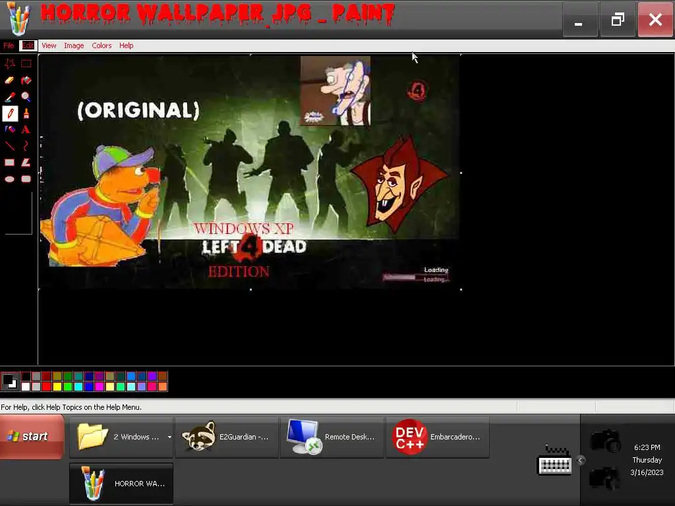Select the magenta color swatch
This screenshot has width=675, height=506.
100,386
